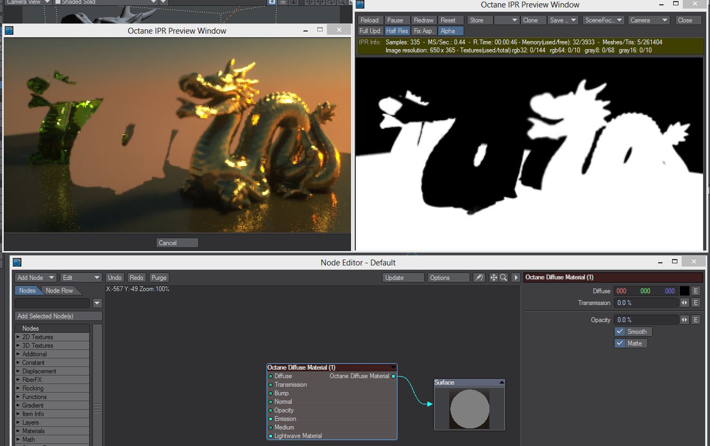Toggle the Matte checkbox
The width and height of the screenshot is (710, 446).
coord(631,343)
